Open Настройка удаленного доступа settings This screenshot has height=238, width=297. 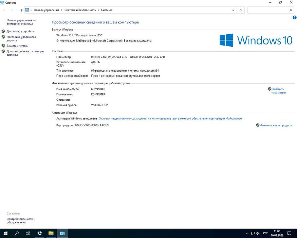[x=21, y=38]
